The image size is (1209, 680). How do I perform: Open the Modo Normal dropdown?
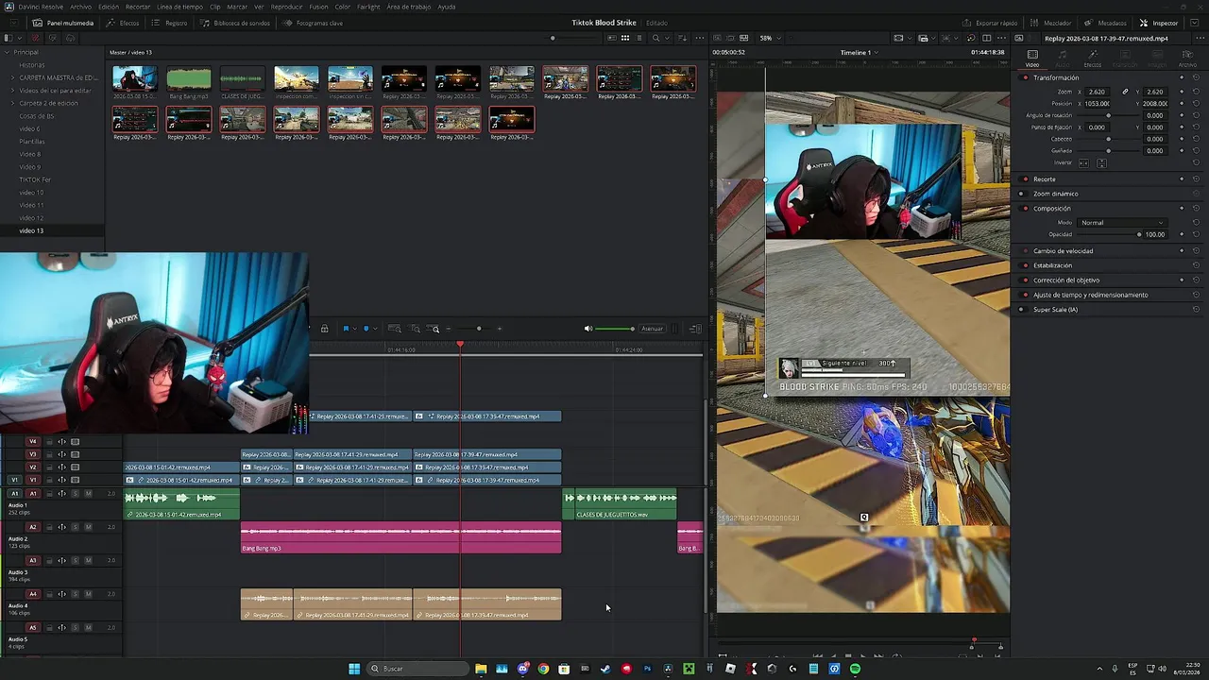coord(1122,222)
